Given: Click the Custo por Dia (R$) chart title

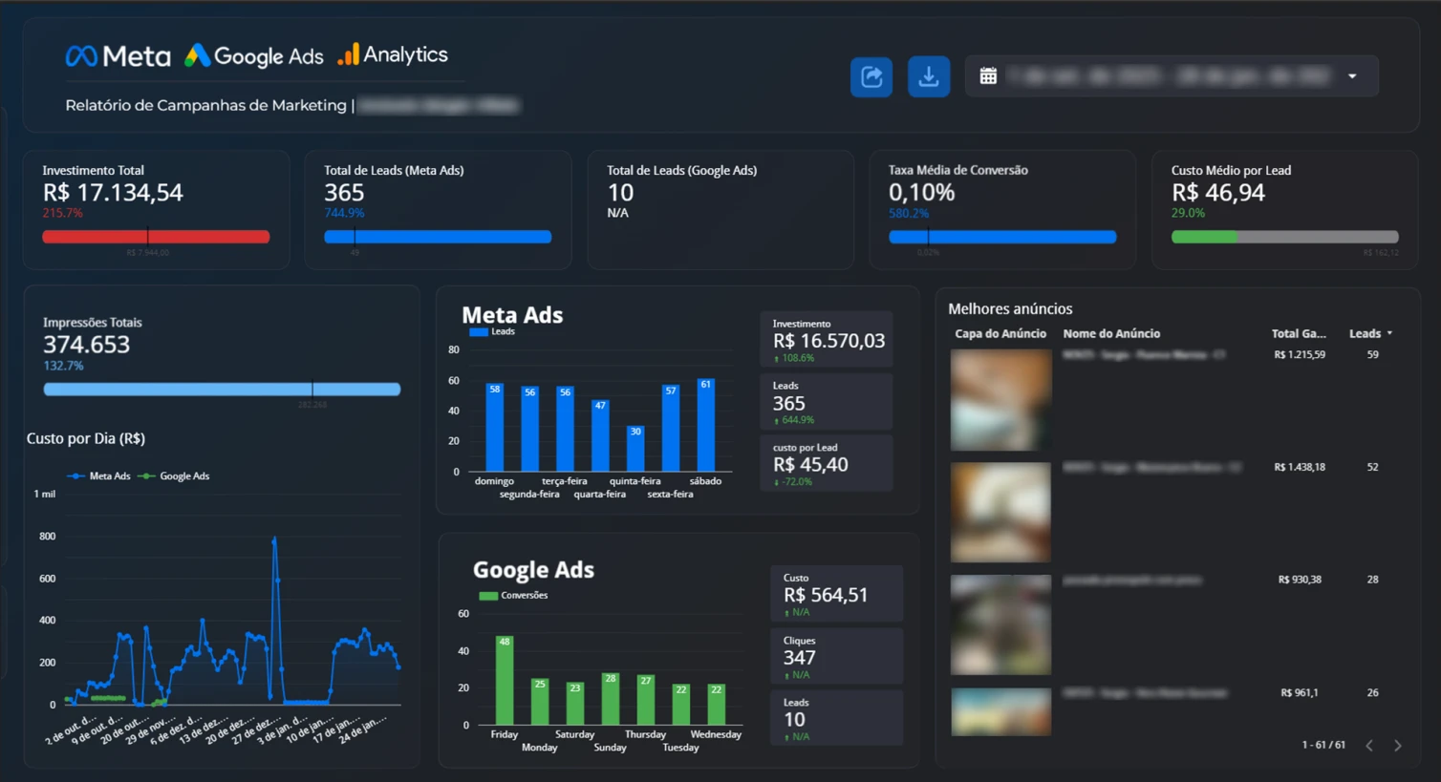Looking at the screenshot, I should [86, 438].
